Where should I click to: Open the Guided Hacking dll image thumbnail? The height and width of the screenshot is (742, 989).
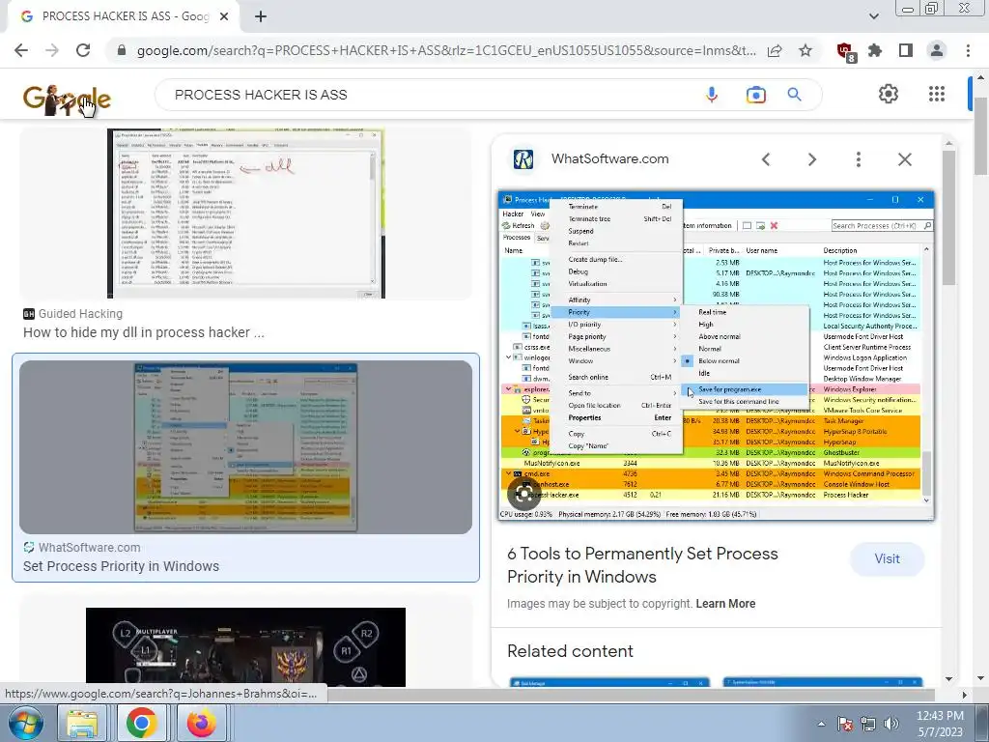[246, 214]
